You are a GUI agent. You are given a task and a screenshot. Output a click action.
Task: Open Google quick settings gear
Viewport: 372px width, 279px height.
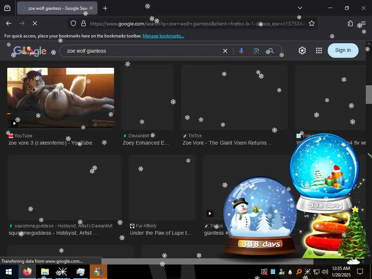pos(302,50)
